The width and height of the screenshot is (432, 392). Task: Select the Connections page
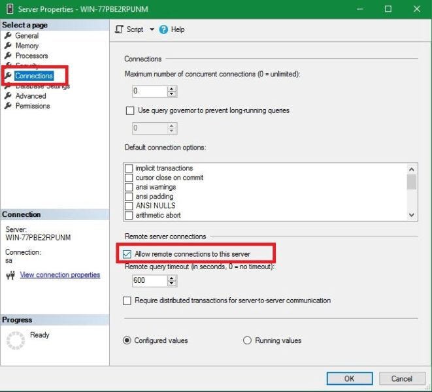click(x=34, y=76)
